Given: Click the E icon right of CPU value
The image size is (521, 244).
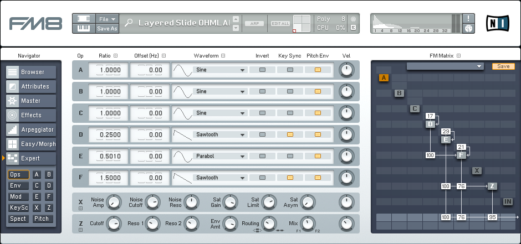Looking at the screenshot, I should (353, 28).
